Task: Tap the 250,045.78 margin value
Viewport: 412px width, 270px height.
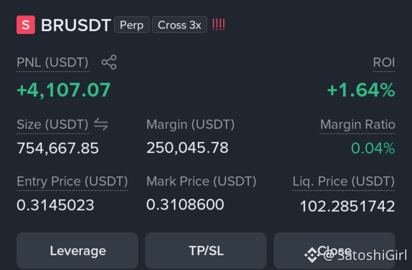Action: click(x=187, y=148)
